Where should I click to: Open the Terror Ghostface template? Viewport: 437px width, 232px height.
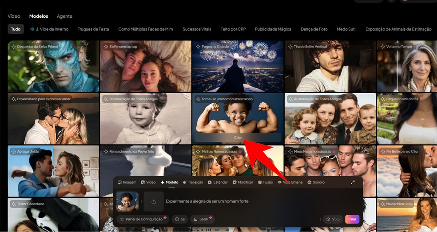point(53,214)
